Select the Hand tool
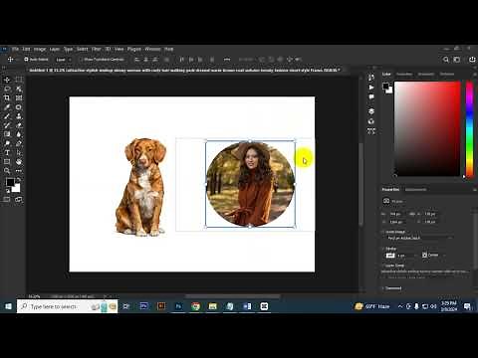The height and width of the screenshot is (358, 478). (x=19, y=162)
